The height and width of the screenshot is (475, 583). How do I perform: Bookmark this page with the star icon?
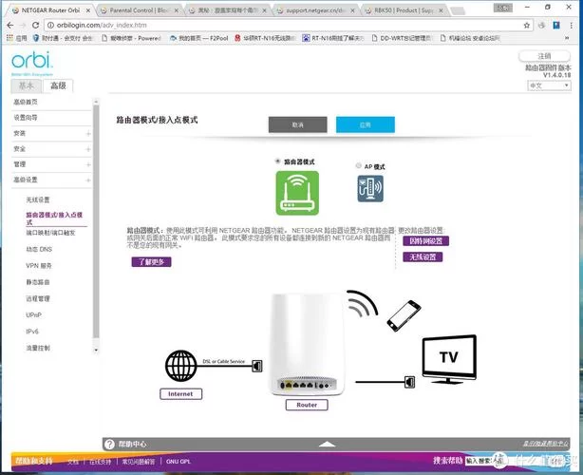click(526, 26)
